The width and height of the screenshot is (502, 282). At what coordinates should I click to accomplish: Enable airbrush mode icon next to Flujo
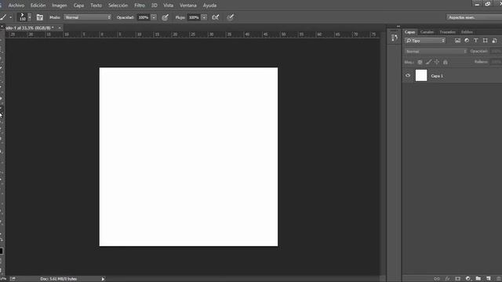[216, 17]
